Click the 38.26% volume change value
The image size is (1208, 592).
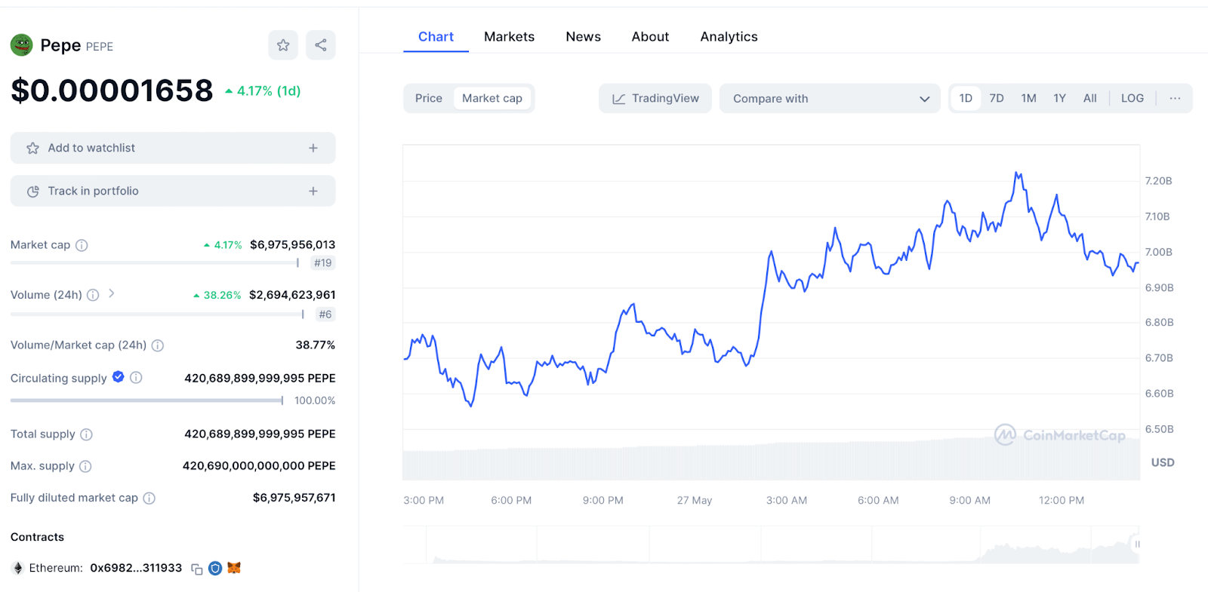coord(217,295)
